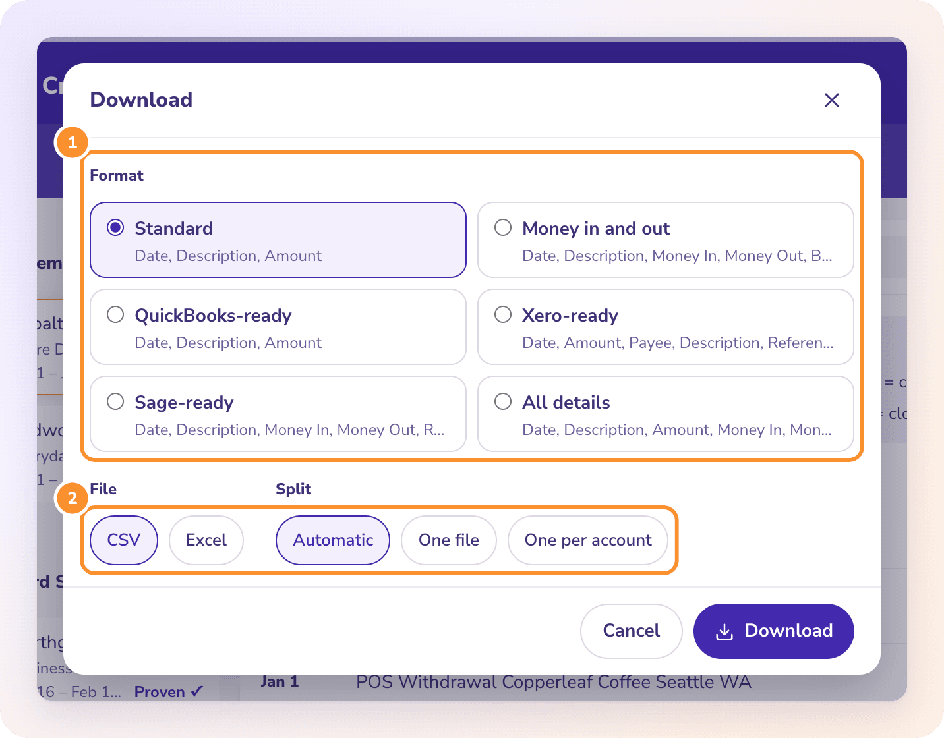Select the QuickBooks-ready format option
This screenshot has height=738, width=944.
(278, 327)
